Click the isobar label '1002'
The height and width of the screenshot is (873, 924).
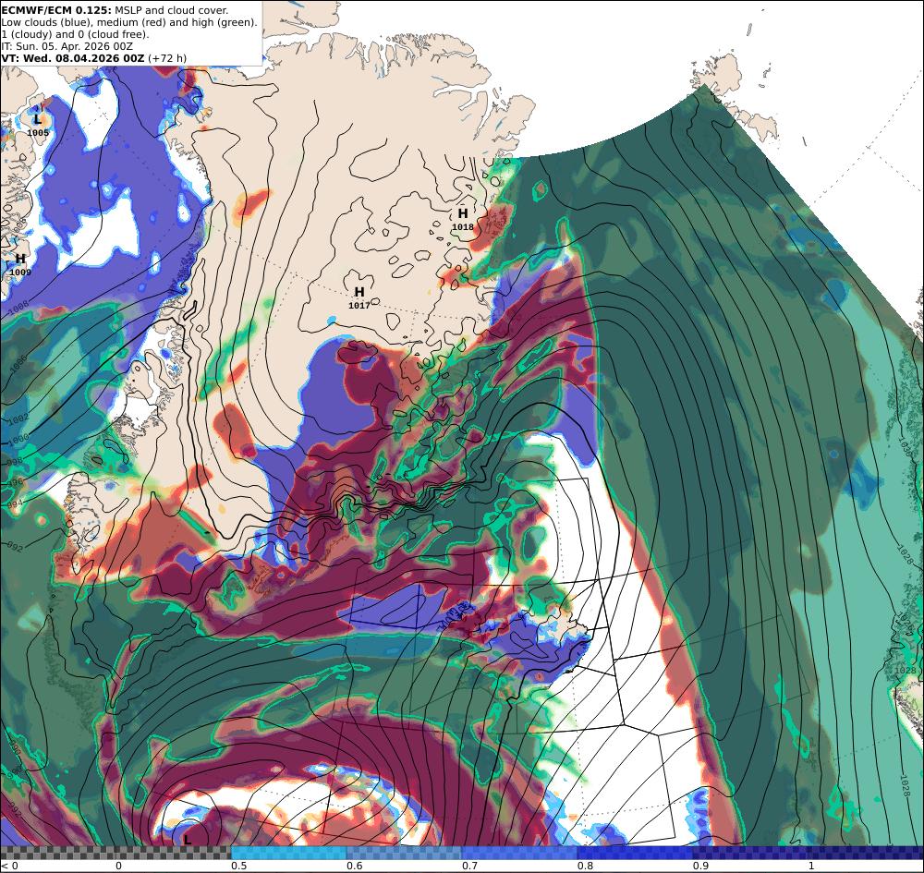(18, 418)
